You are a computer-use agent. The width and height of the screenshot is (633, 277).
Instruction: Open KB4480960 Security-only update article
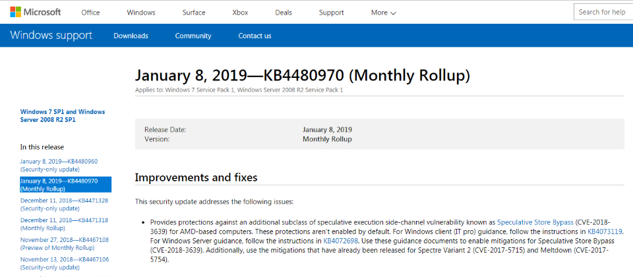pyautogui.click(x=59, y=165)
